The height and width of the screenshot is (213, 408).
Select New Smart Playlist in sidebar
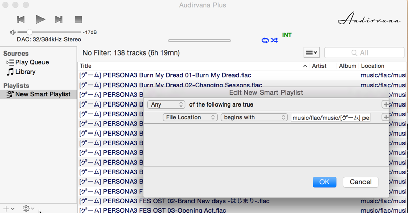pos(38,94)
